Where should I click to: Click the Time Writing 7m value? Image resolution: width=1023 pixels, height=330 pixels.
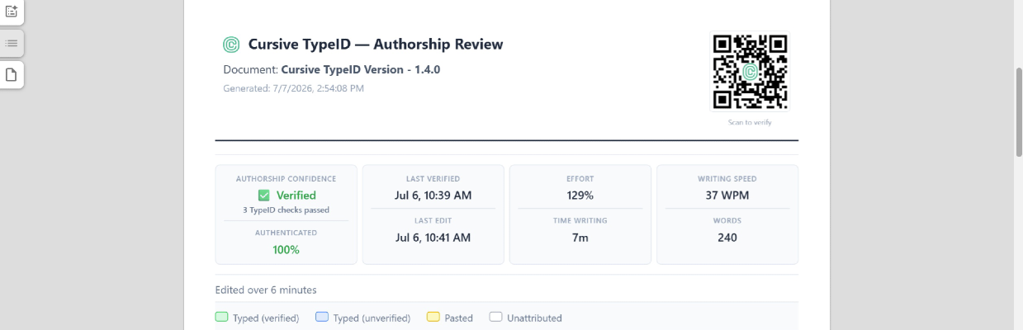pos(580,238)
